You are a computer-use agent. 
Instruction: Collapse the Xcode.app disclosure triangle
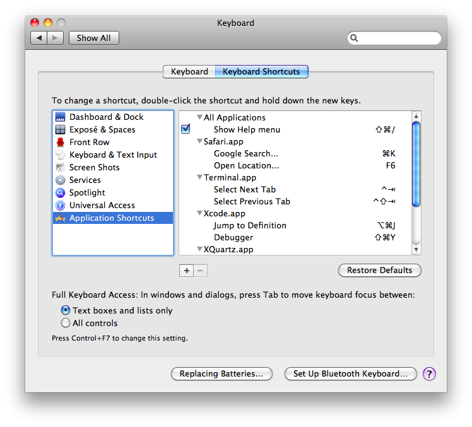click(x=199, y=214)
